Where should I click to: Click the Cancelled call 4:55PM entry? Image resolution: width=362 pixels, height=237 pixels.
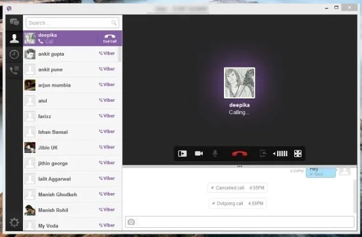point(238,188)
